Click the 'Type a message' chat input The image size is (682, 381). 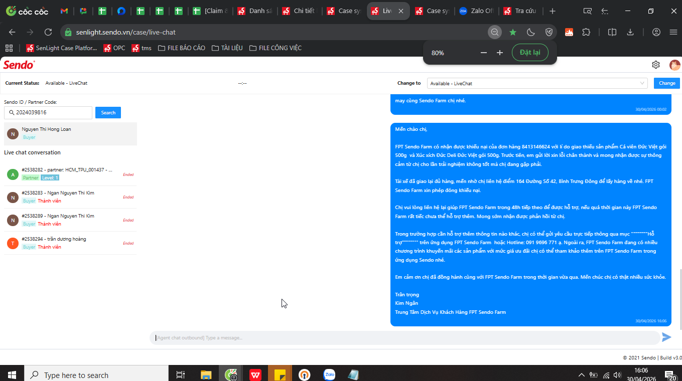pyautogui.click(x=404, y=338)
